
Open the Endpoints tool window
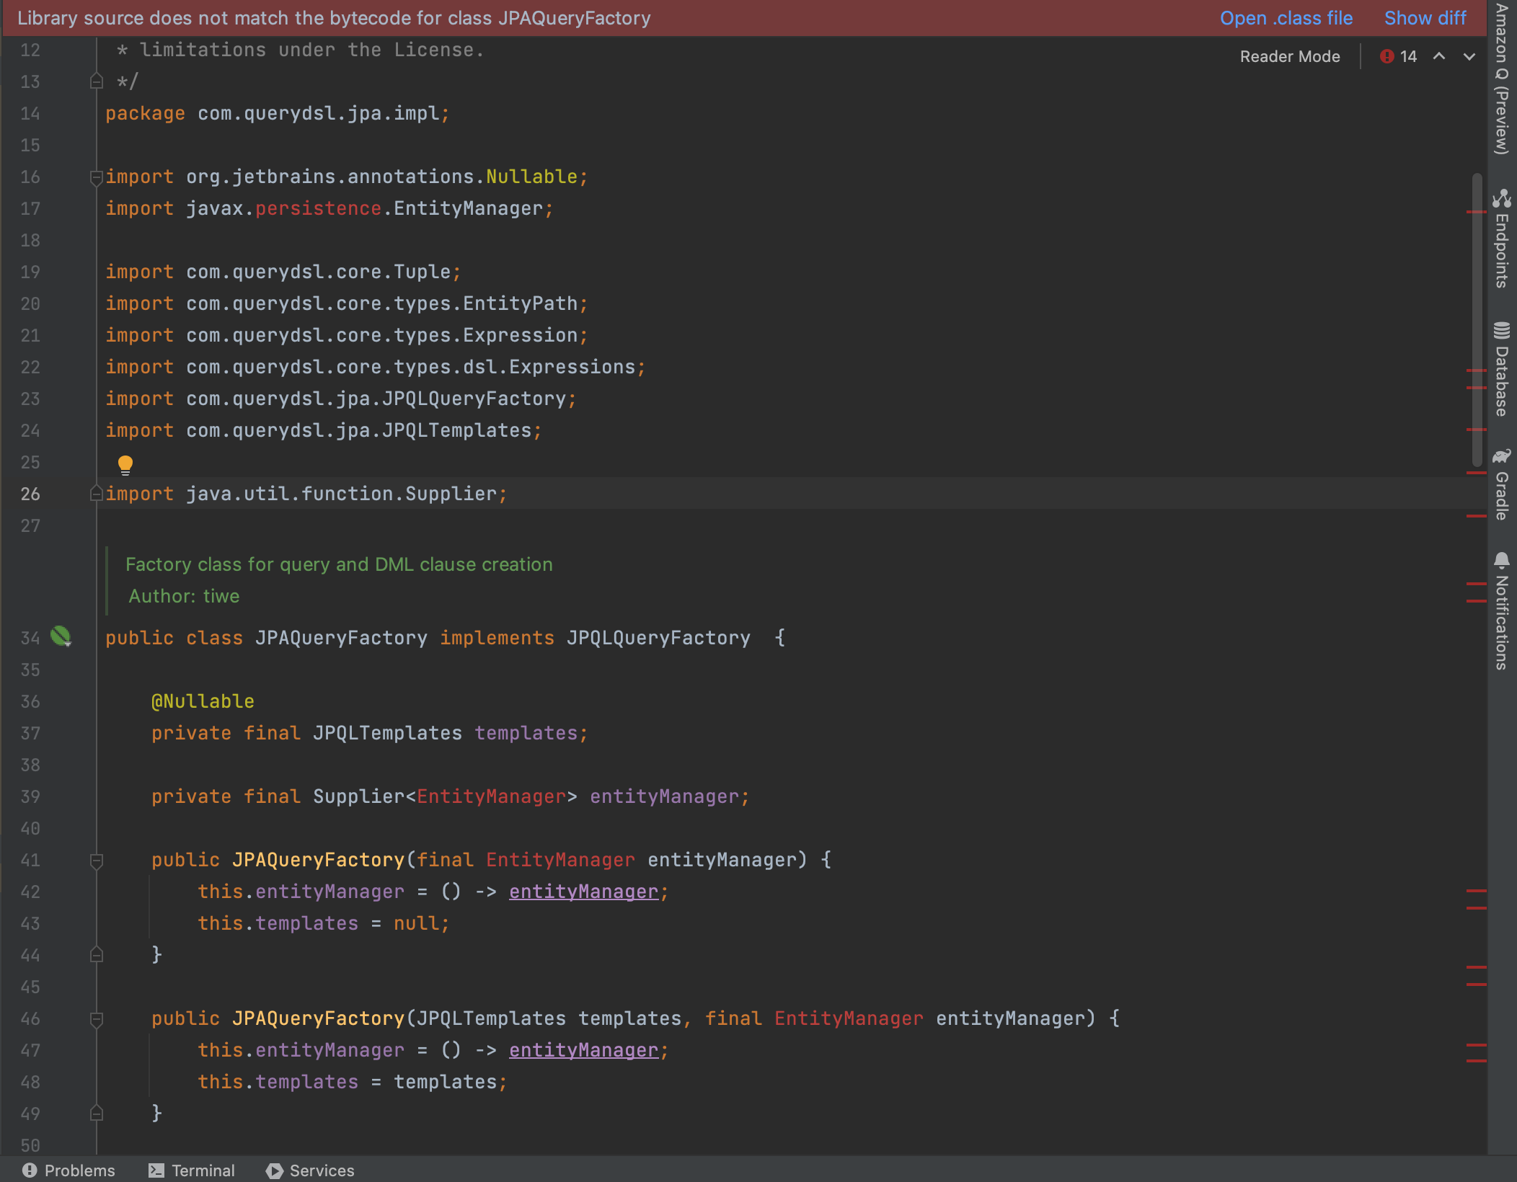click(1502, 239)
